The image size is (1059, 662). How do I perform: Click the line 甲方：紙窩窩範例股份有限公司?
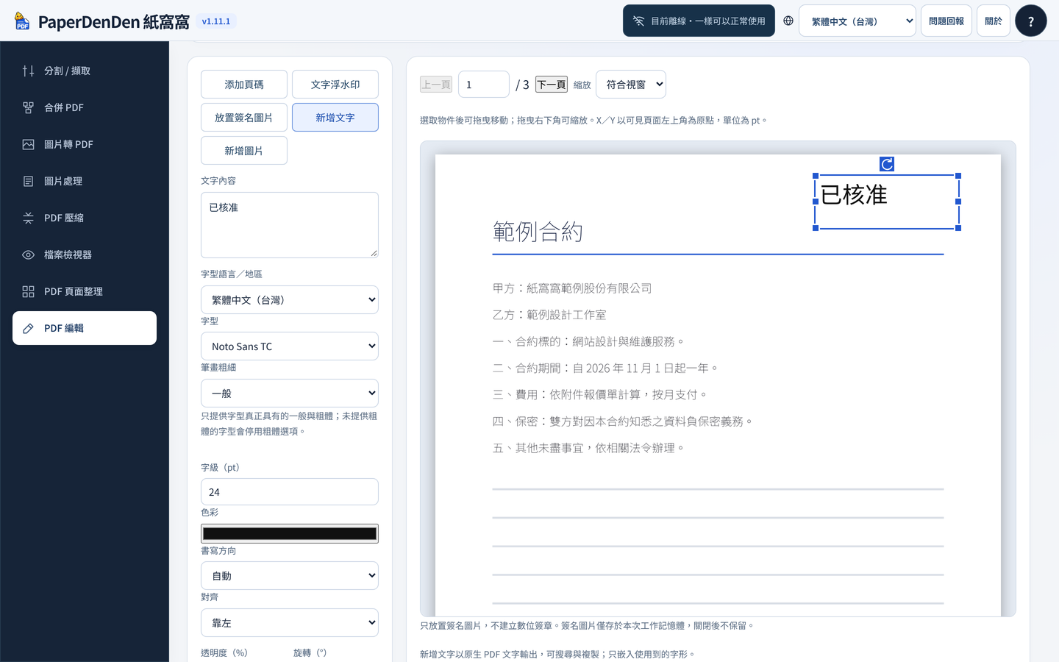(x=572, y=288)
